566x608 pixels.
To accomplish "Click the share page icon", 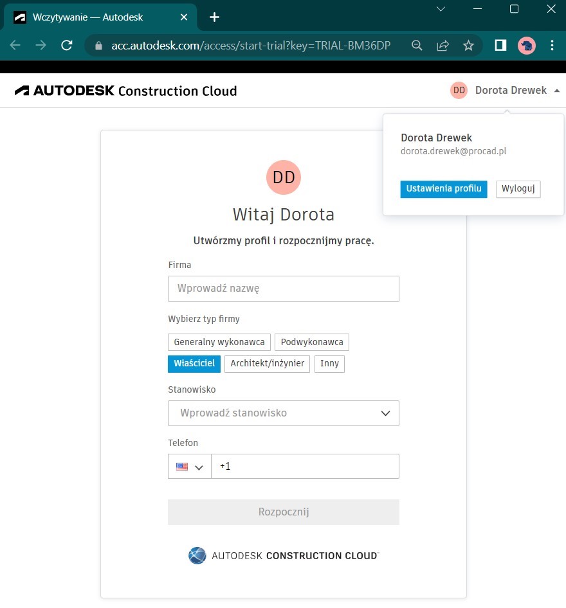I will point(443,46).
